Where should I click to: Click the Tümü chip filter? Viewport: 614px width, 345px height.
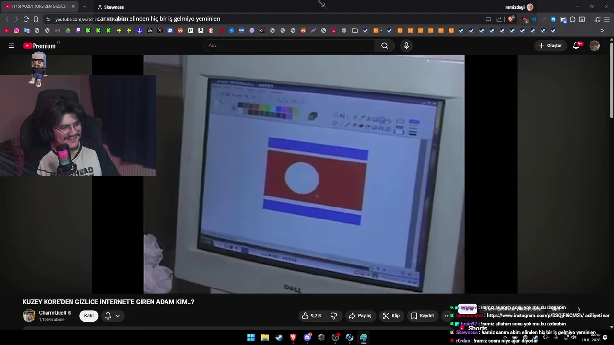468,309
